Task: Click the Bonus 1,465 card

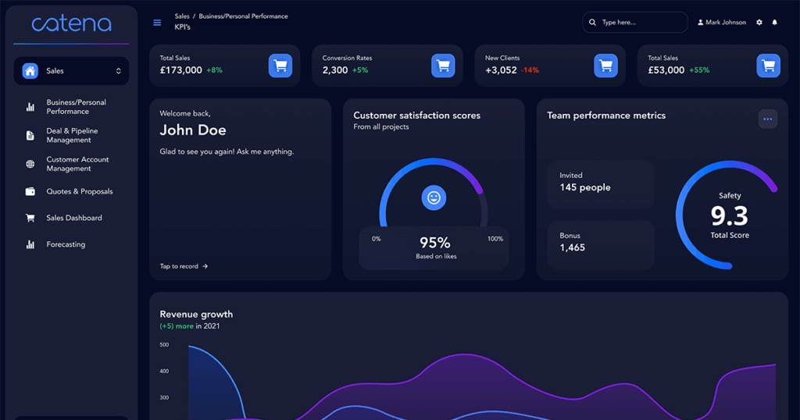Action: tap(601, 244)
